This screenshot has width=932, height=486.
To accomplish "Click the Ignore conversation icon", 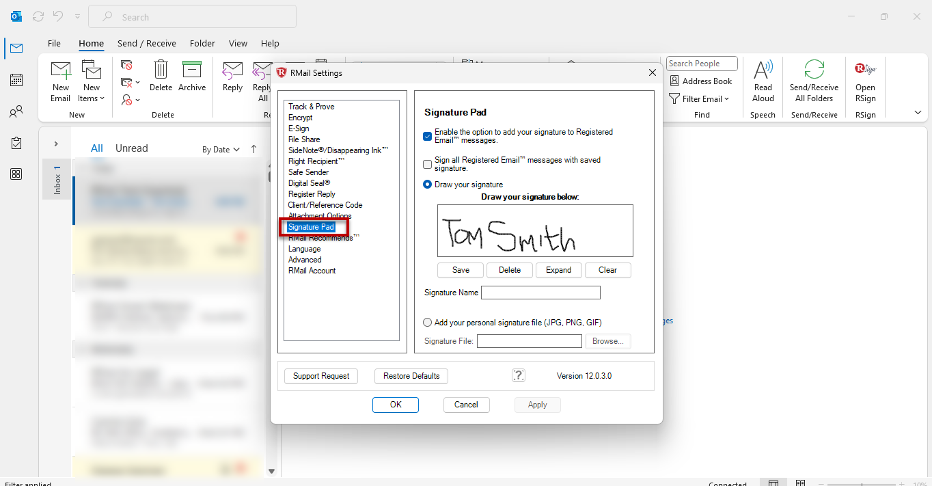I will tap(126, 65).
